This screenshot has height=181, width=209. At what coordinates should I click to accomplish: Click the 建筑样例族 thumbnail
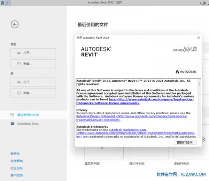(x=104, y=153)
